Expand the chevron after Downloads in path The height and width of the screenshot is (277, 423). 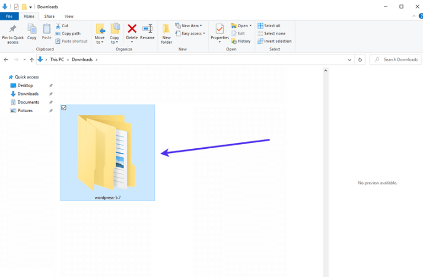click(97, 59)
